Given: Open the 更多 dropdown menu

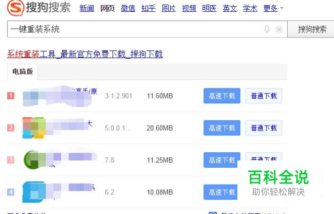Looking at the screenshot, I should tap(273, 8).
